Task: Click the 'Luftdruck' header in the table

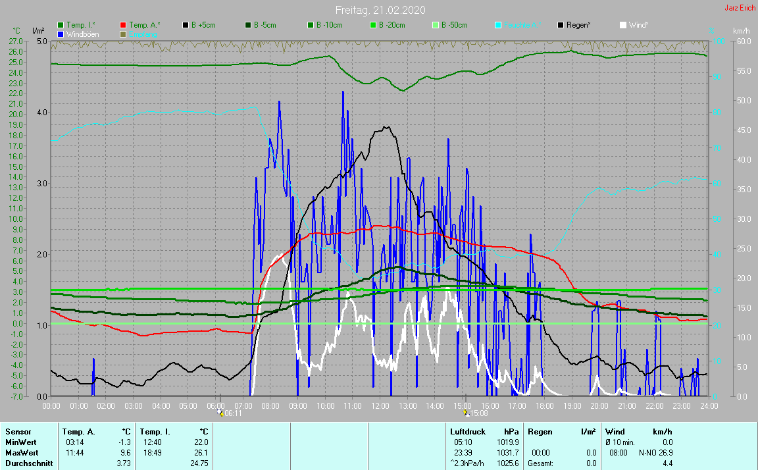Action: 467,432
